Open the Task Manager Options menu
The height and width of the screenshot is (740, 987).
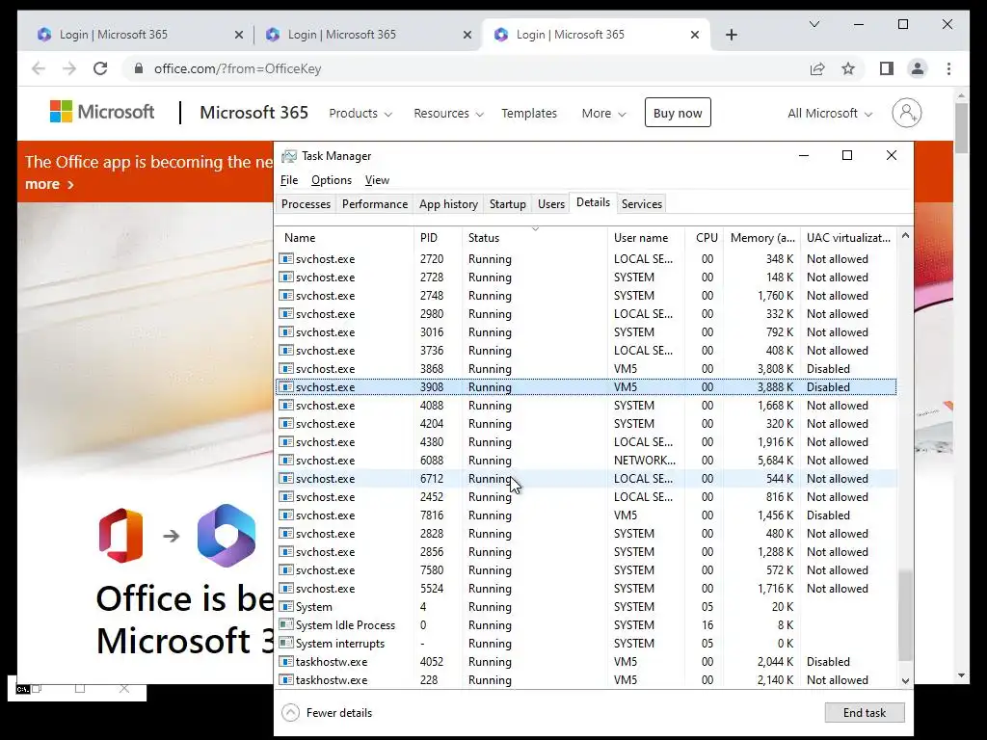332,180
